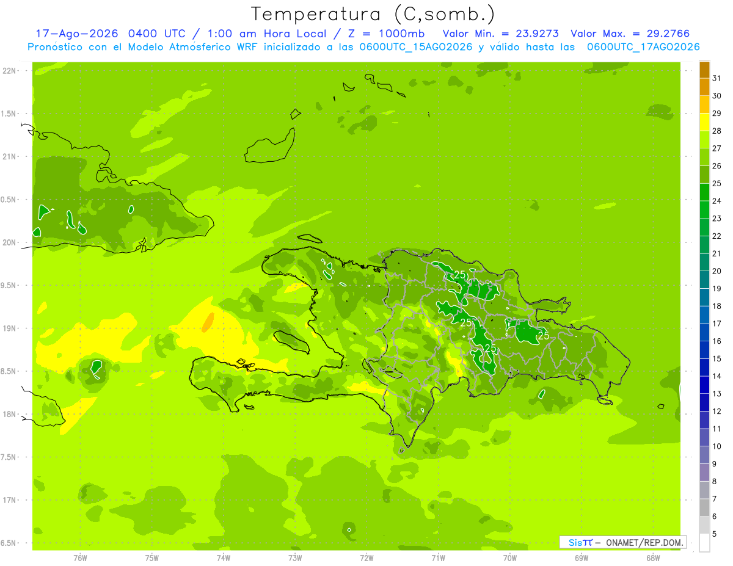Click the '0.5N' latitude label

click(x=9, y=200)
